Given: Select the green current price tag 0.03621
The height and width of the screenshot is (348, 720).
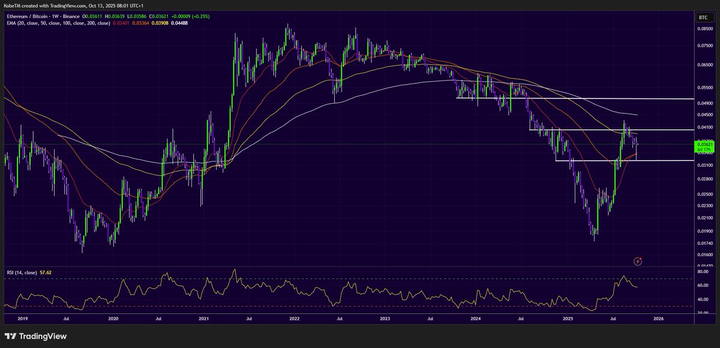Looking at the screenshot, I should coord(706,144).
